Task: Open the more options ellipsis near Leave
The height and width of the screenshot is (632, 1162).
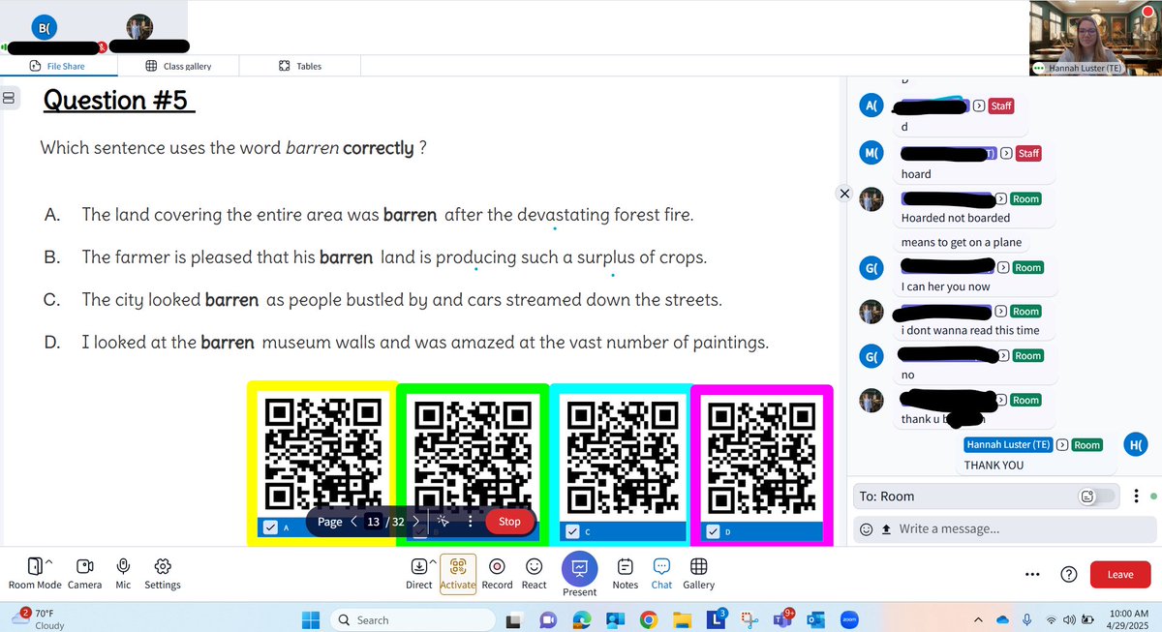Action: (x=1032, y=574)
